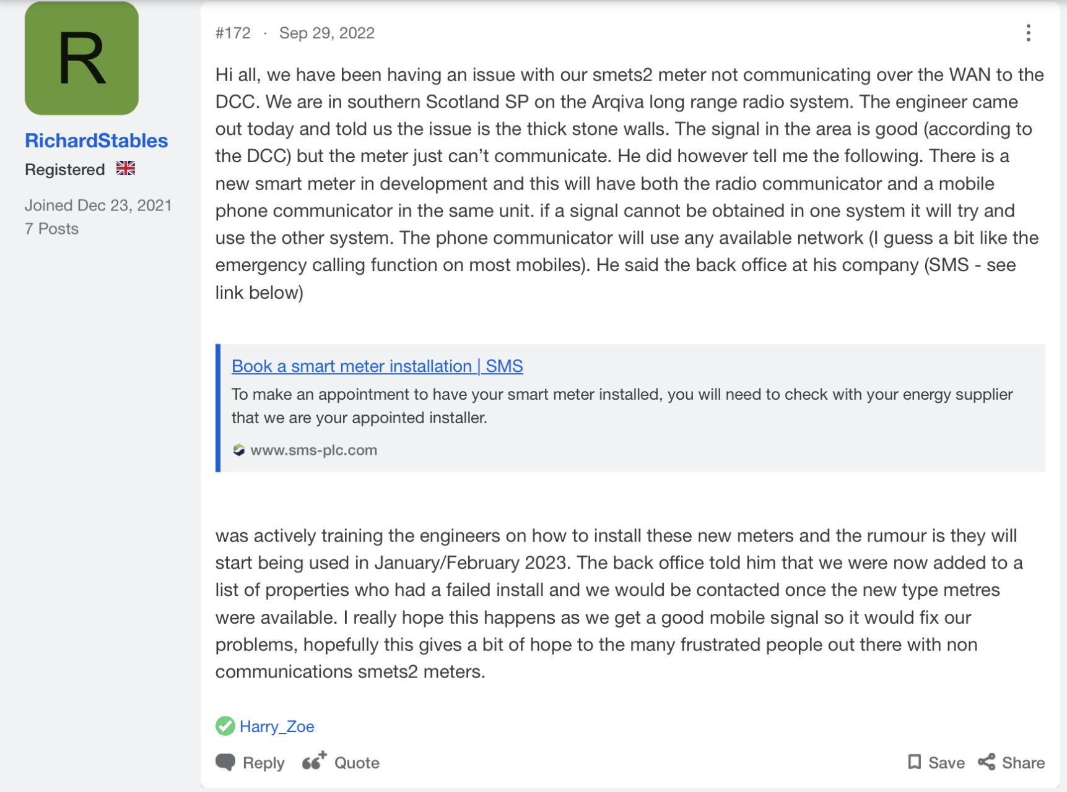Click the green checkmark like icon
The width and height of the screenshot is (1067, 792).
pos(225,726)
